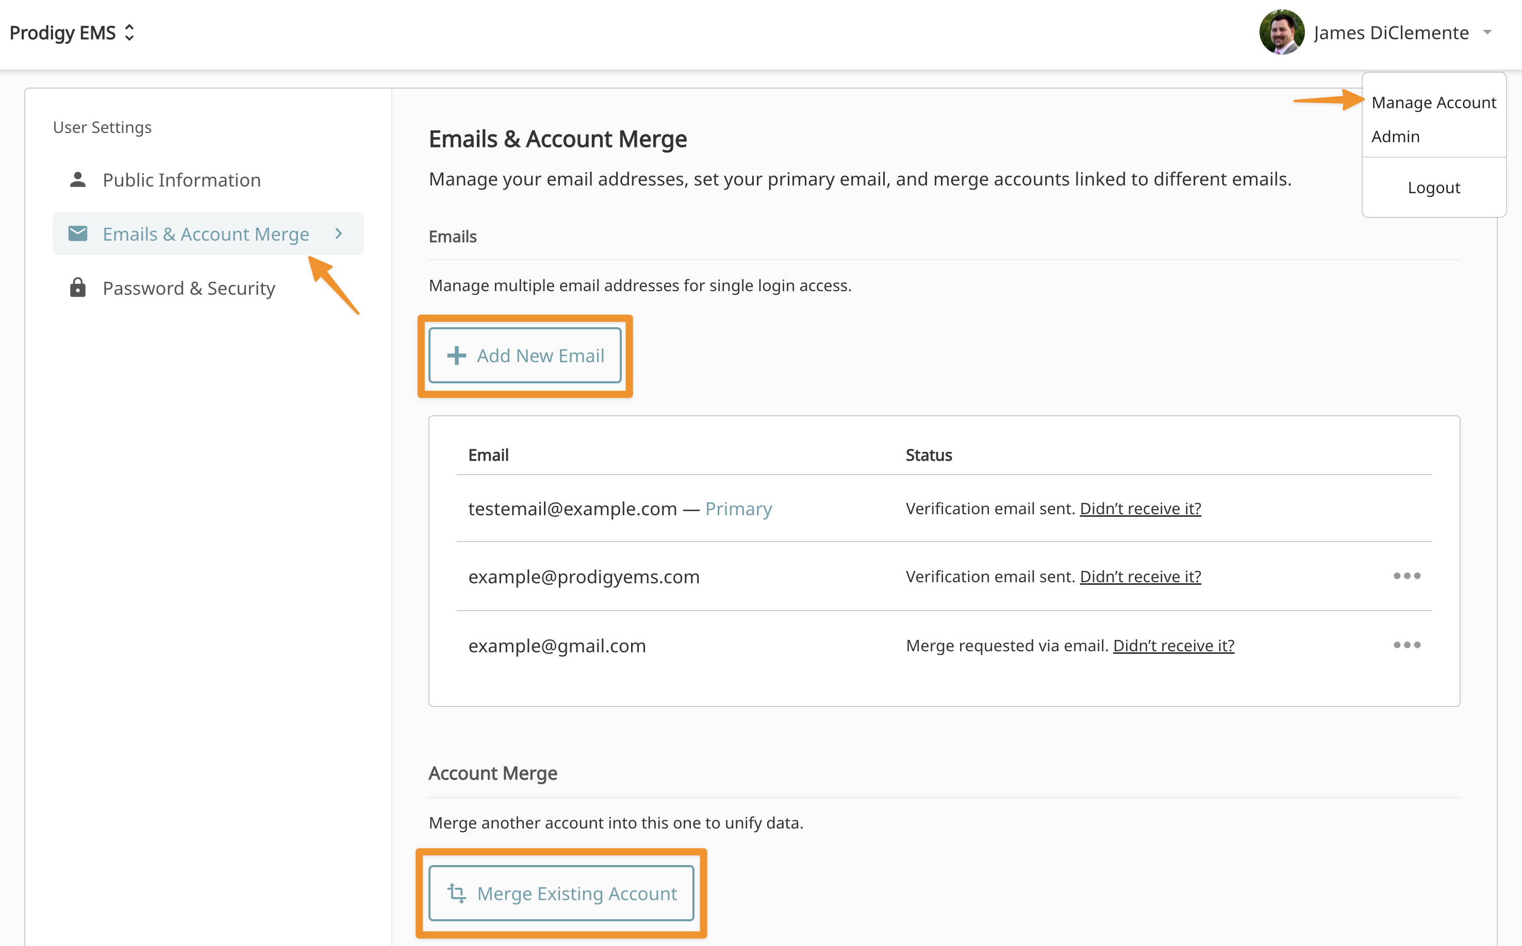This screenshot has width=1522, height=946.
Task: Click the Add New Email button
Action: (x=525, y=356)
